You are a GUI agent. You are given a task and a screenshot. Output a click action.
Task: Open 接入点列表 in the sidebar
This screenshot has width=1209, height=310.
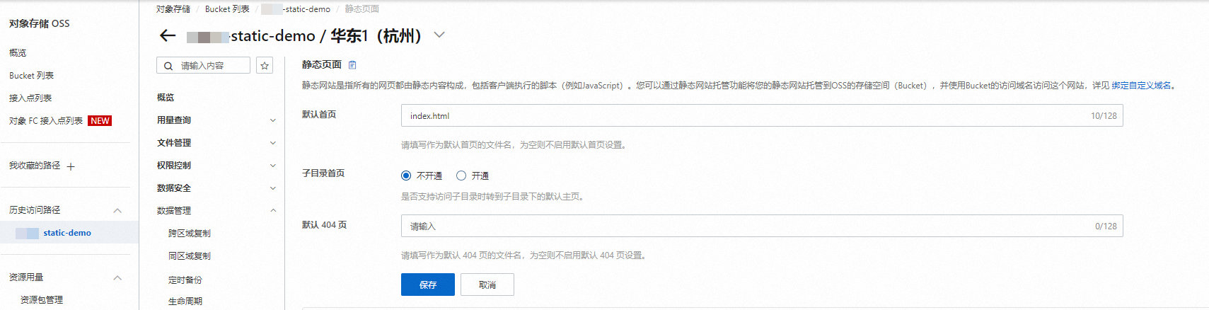click(x=30, y=98)
